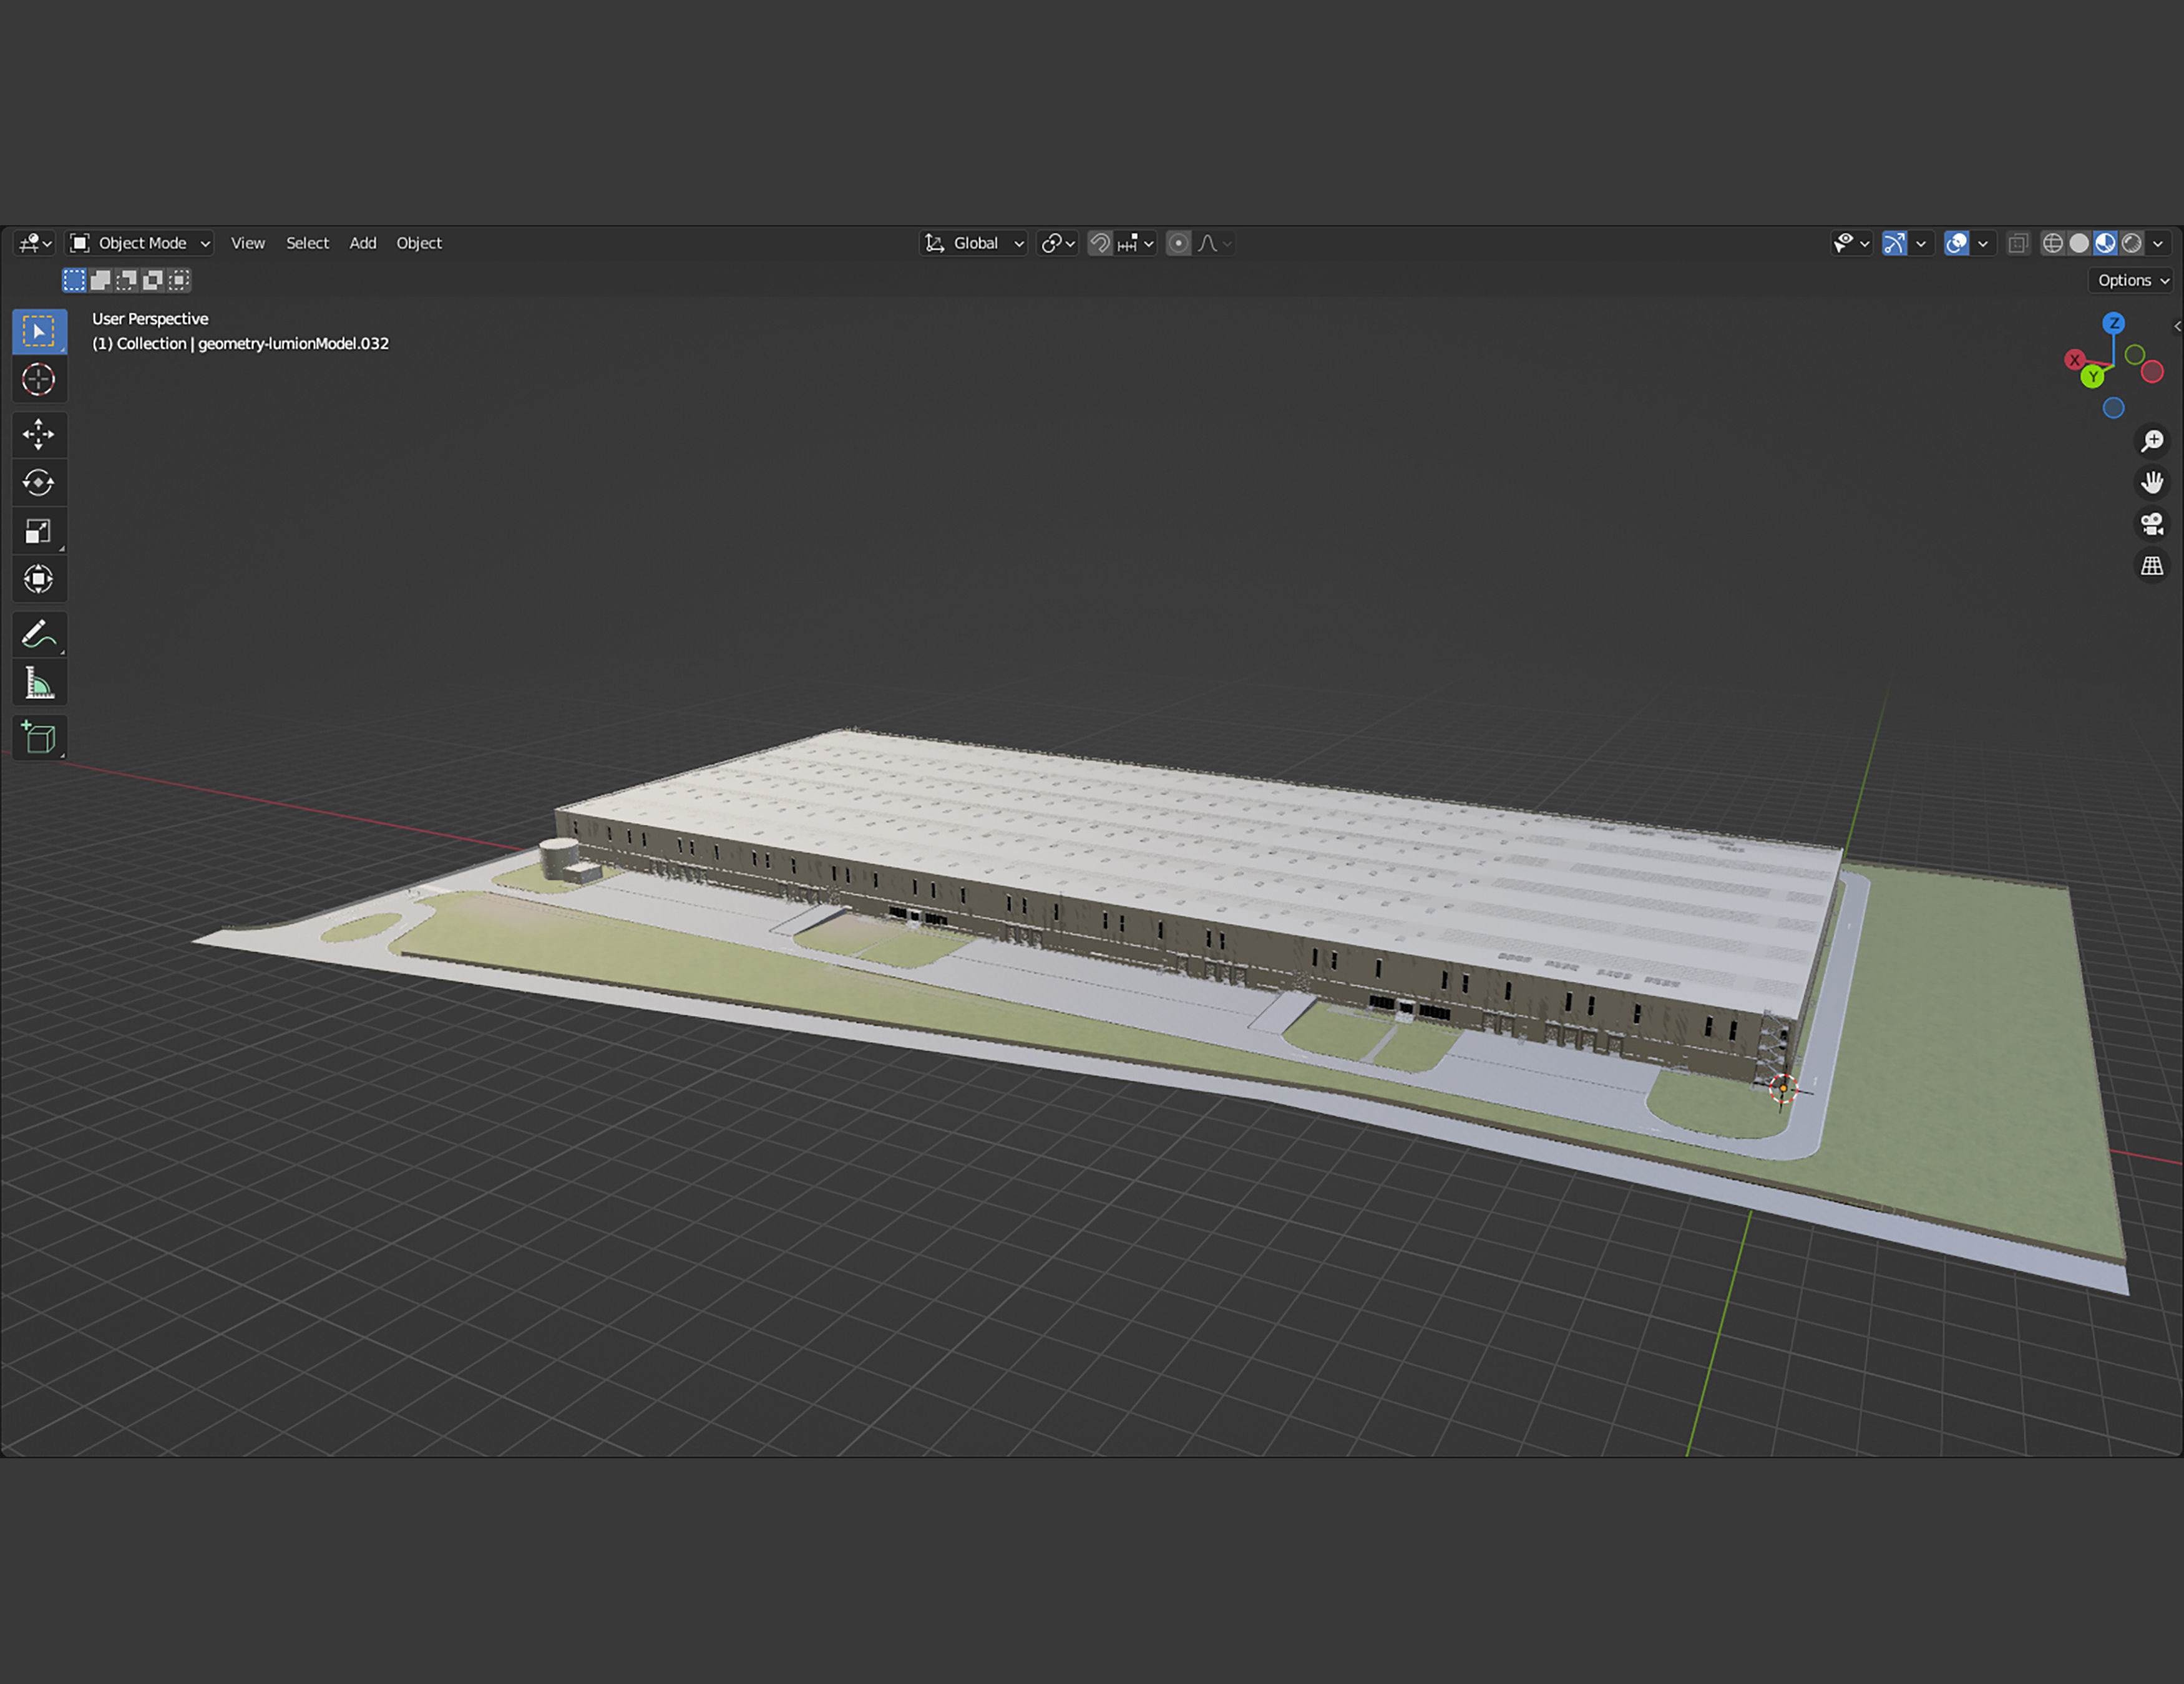Click the zoom magnifier in viewport

click(x=2152, y=441)
